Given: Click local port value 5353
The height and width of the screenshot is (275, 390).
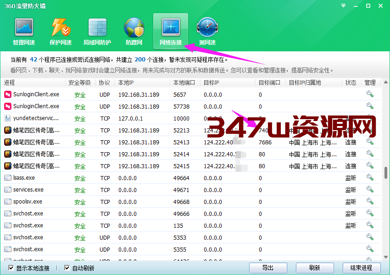Looking at the screenshot, I should (x=179, y=238).
